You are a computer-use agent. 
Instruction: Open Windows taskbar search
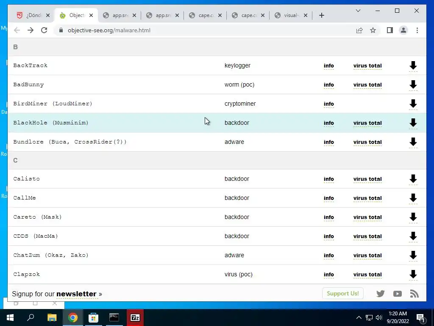tap(31, 318)
